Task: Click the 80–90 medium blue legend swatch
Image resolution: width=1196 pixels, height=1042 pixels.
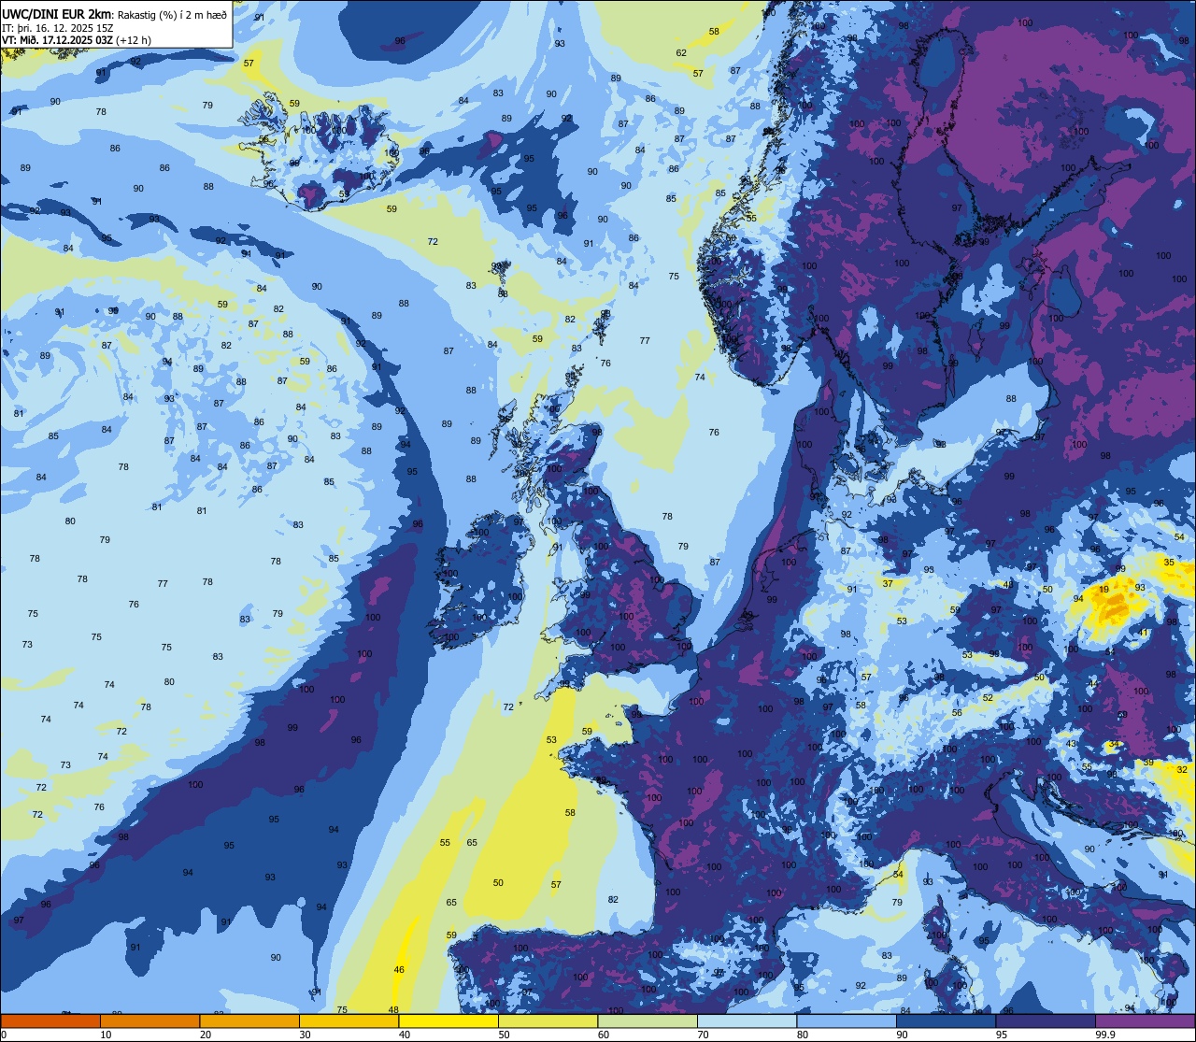Action: coord(847,1021)
